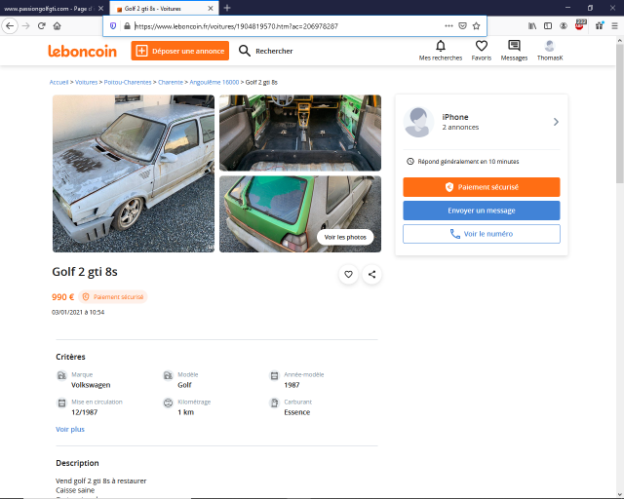Reload the page with the browser refresh button

click(41, 25)
